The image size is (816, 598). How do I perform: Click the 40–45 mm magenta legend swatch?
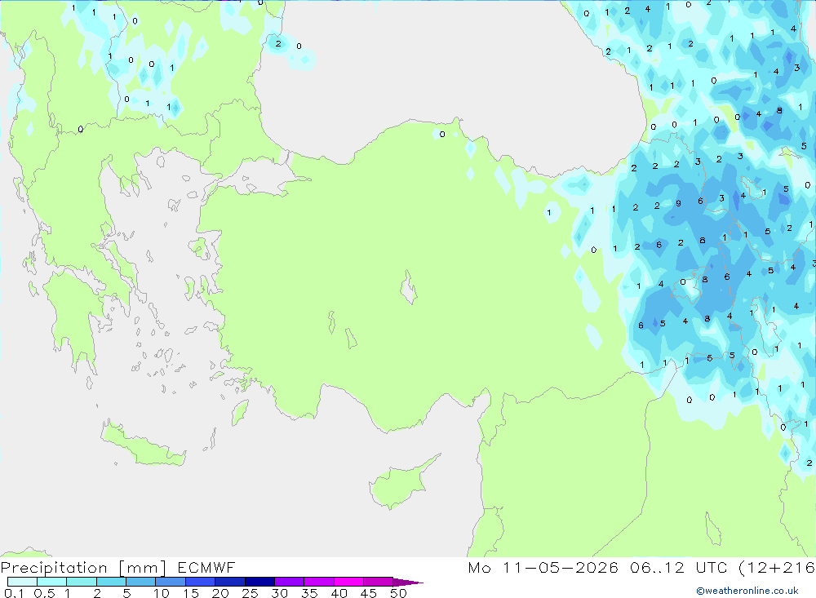click(348, 582)
